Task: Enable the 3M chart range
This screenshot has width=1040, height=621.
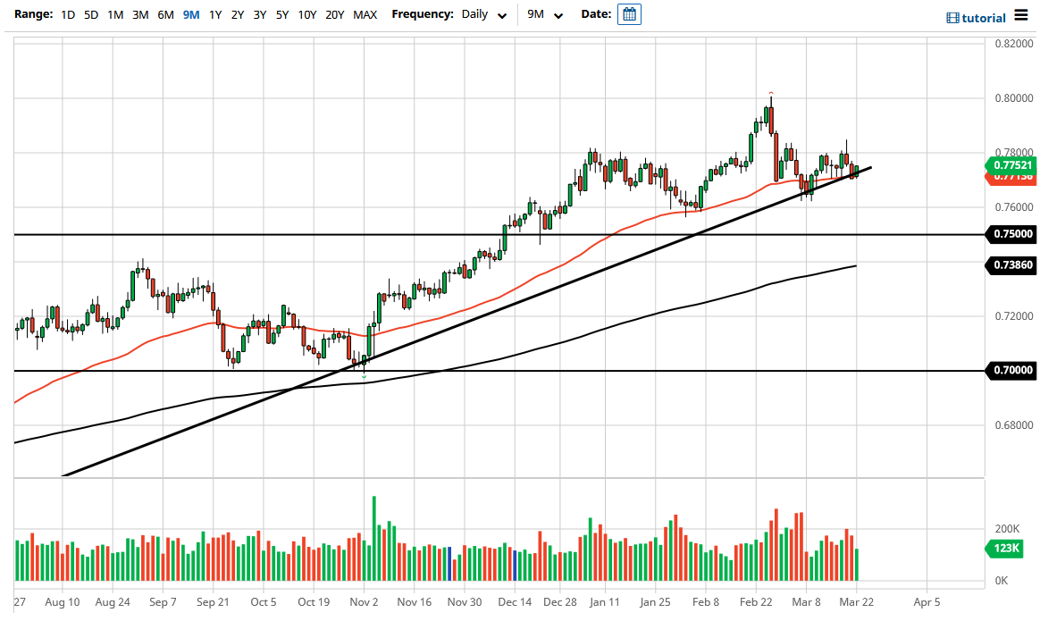Action: [x=139, y=14]
